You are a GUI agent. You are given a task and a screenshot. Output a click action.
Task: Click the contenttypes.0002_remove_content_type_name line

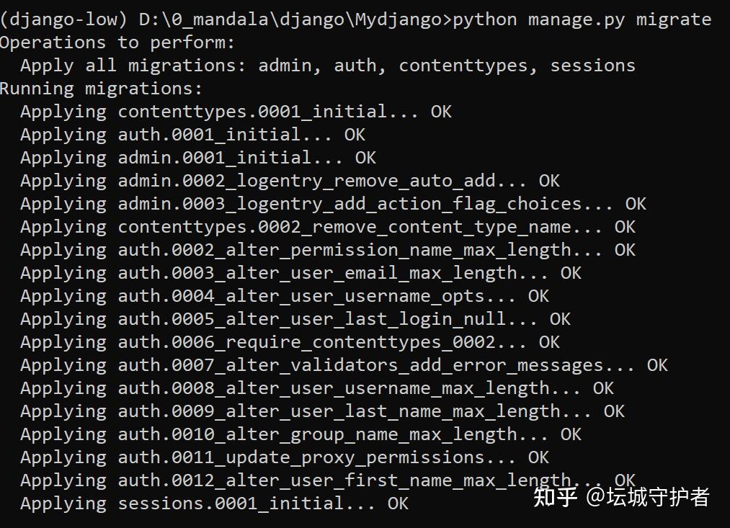click(x=328, y=228)
